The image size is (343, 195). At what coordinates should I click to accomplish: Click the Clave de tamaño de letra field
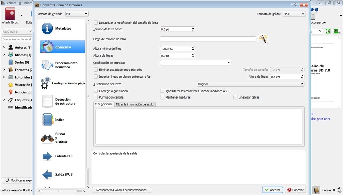pyautogui.click(x=208, y=39)
